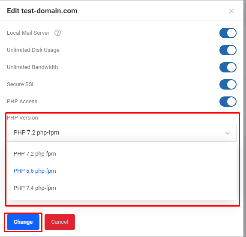Click the red Cancel button
246x237 pixels.
pyautogui.click(x=60, y=222)
